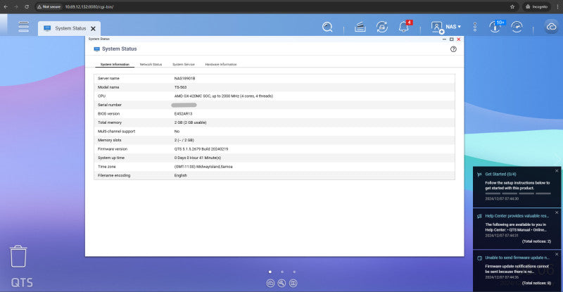This screenshot has height=292, width=563.
Task: Open the dashboard gauge icon
Action: click(x=517, y=27)
